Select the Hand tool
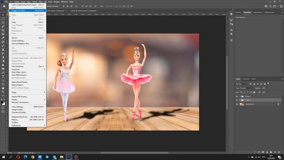 tap(3, 88)
